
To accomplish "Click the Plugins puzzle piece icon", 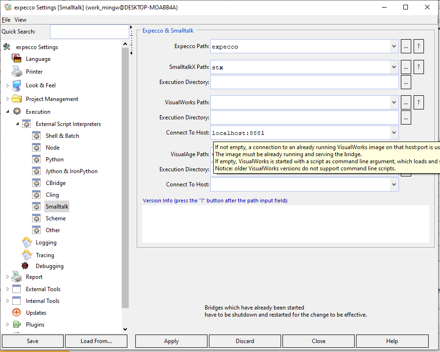I will coord(17,325).
